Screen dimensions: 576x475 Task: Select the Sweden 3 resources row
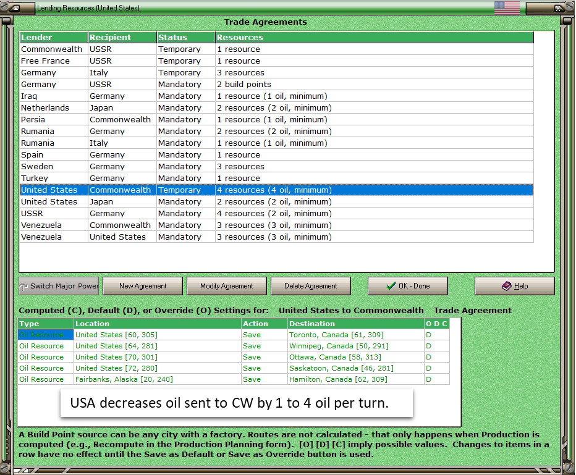(276, 167)
